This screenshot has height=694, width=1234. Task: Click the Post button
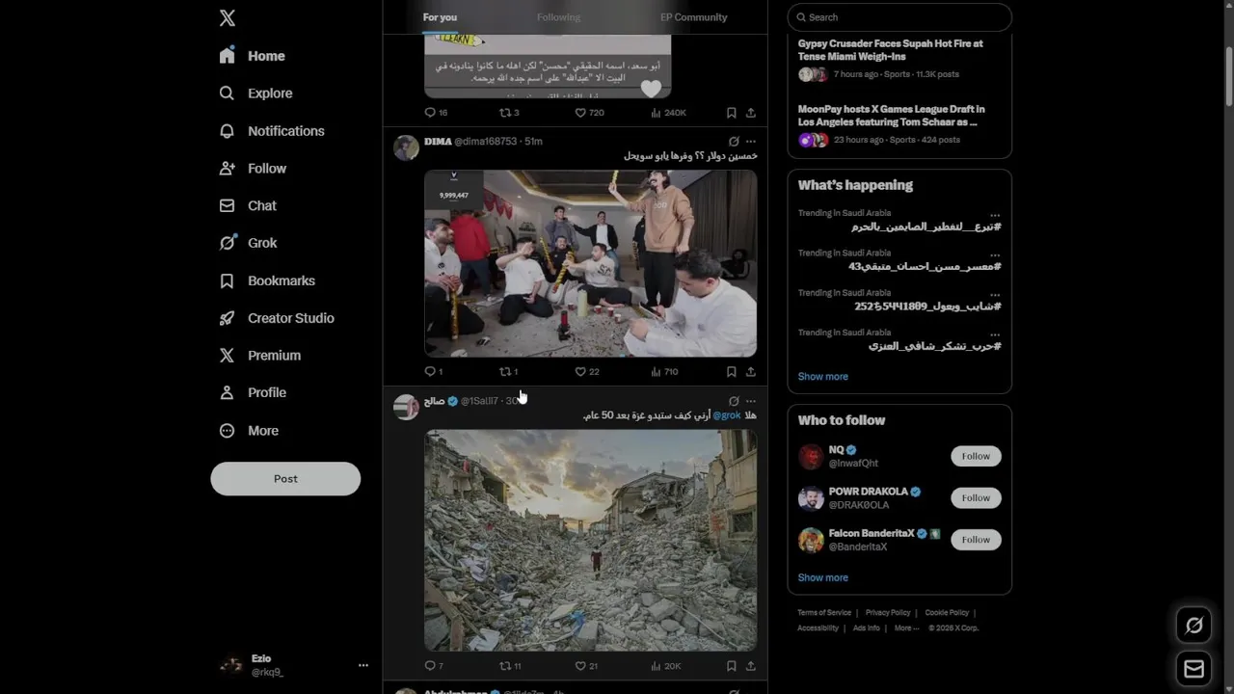(x=285, y=479)
